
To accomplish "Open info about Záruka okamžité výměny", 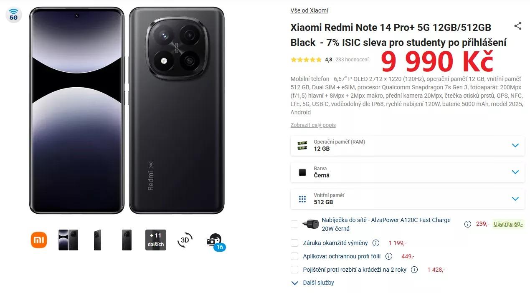I will point(376,243).
